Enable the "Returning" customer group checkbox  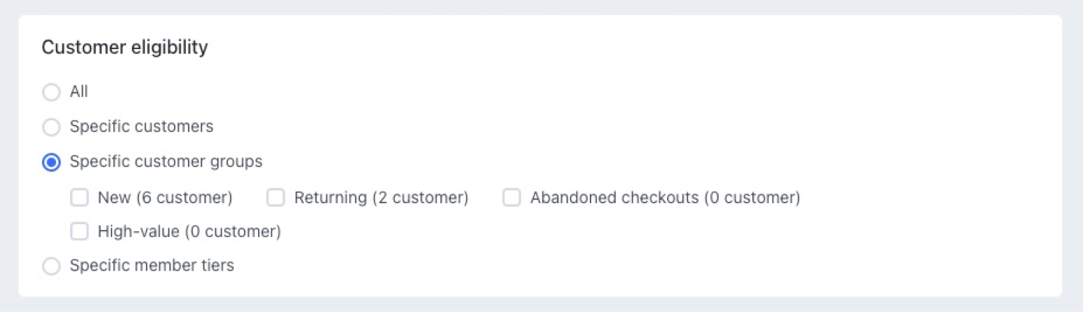tap(275, 197)
